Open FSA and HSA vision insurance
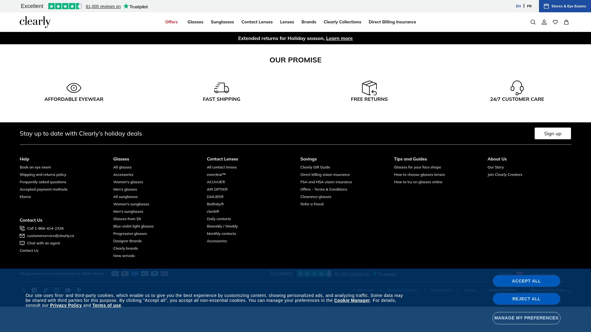The width and height of the screenshot is (591, 332). 326,182
